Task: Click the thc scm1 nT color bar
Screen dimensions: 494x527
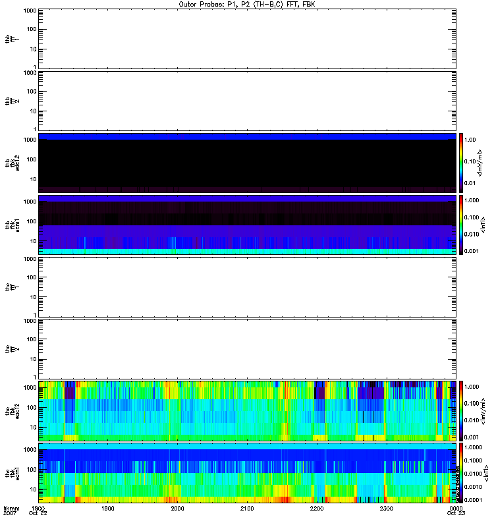Action: [462, 472]
